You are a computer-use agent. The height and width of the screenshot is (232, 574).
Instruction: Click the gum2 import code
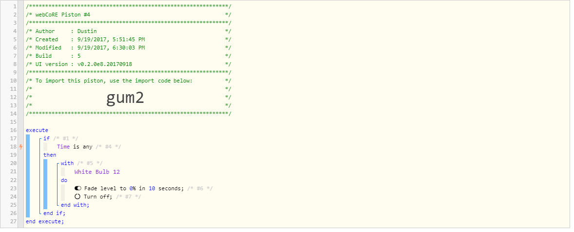click(125, 98)
